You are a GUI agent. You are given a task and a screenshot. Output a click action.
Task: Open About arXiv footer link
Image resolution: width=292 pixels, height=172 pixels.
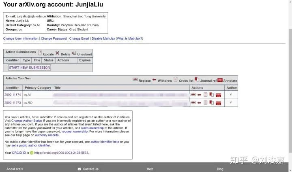pyautogui.click(x=15, y=169)
